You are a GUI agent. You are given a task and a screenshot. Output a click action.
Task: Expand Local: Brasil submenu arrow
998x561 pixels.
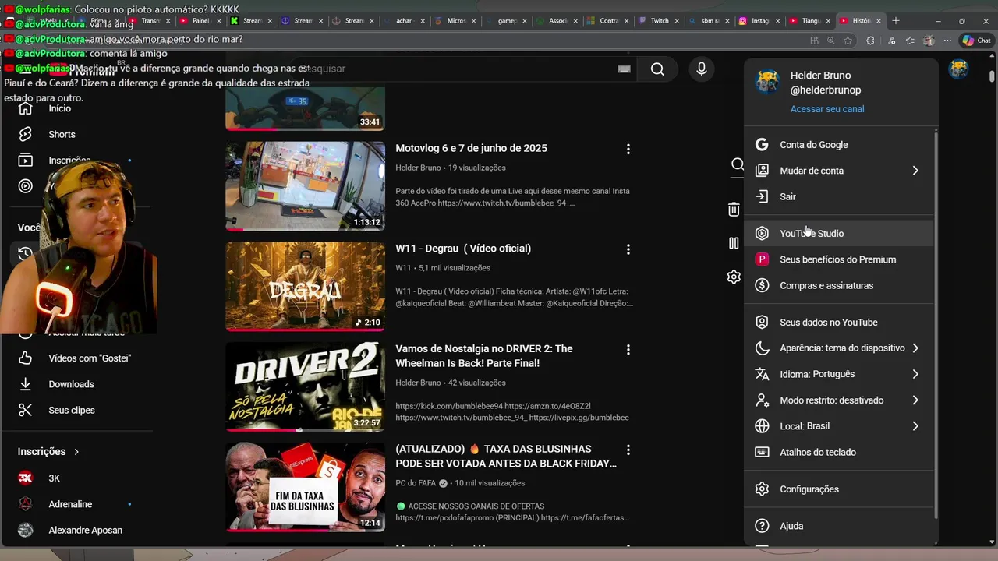(915, 426)
